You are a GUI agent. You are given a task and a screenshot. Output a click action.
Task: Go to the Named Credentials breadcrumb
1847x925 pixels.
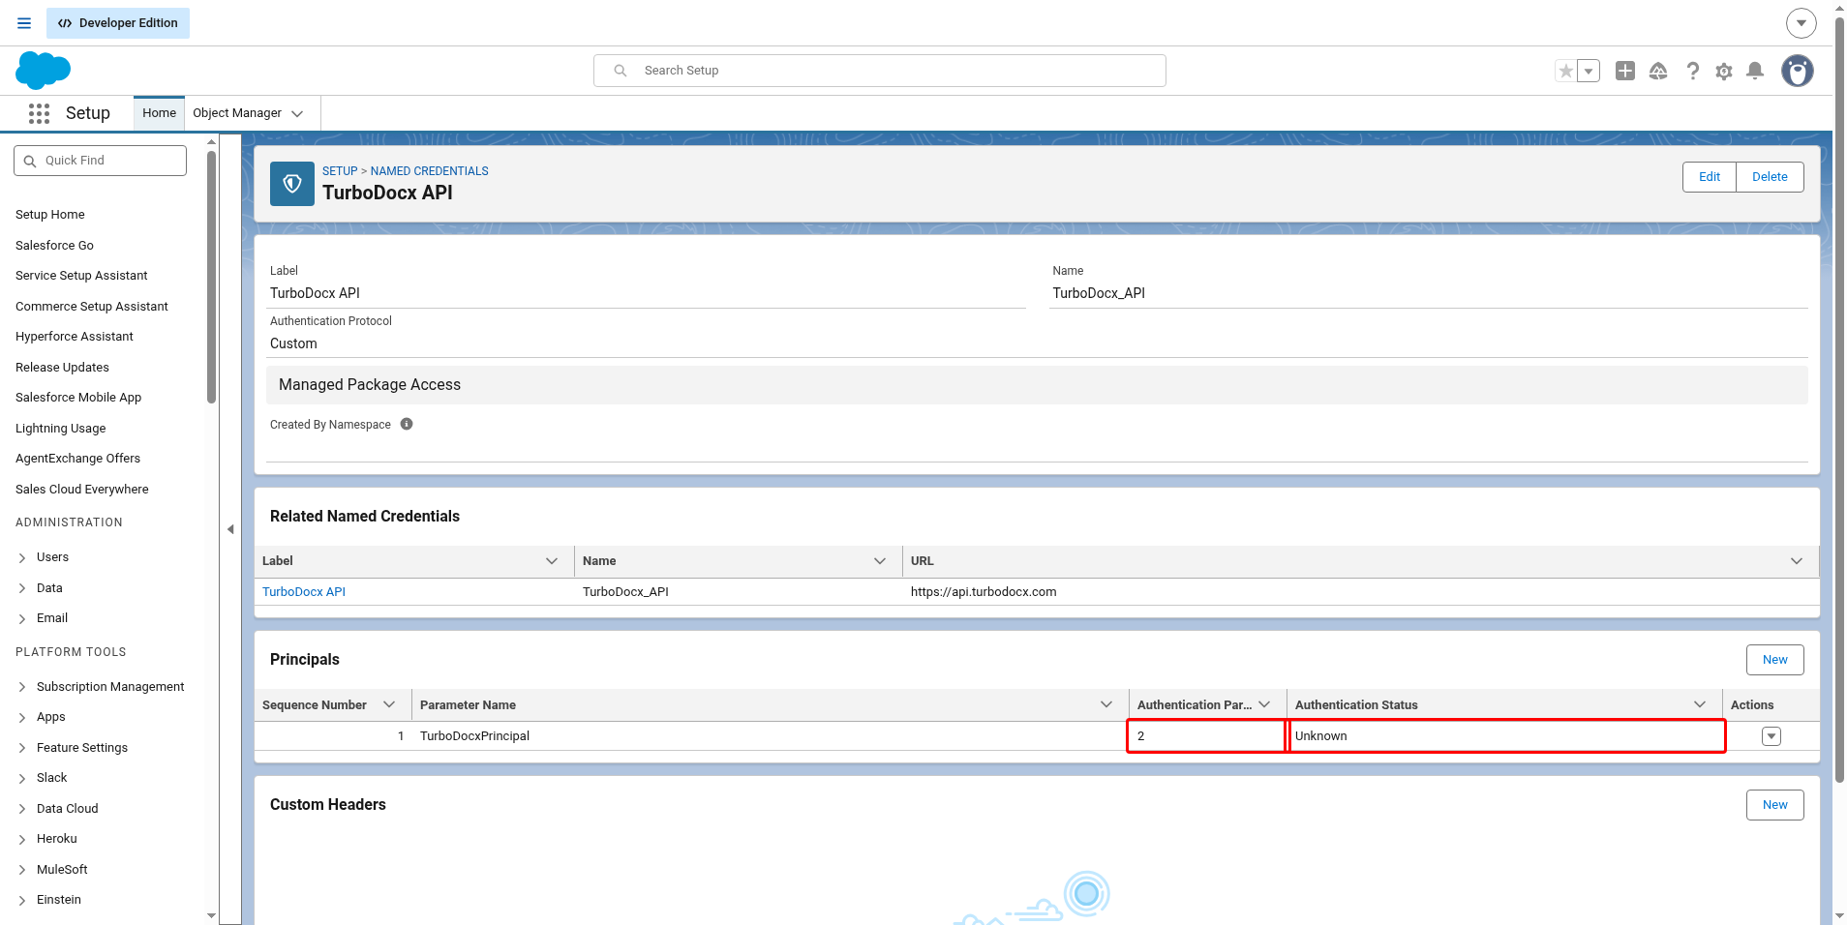point(430,171)
